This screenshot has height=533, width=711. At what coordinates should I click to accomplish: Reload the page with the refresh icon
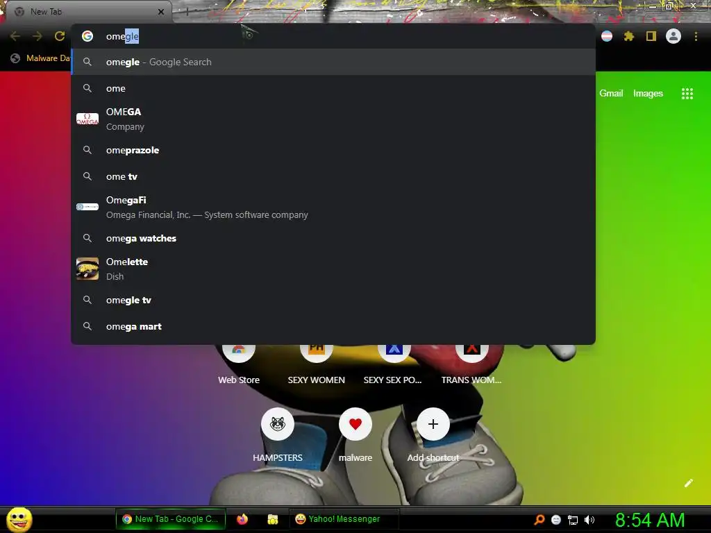click(x=60, y=36)
